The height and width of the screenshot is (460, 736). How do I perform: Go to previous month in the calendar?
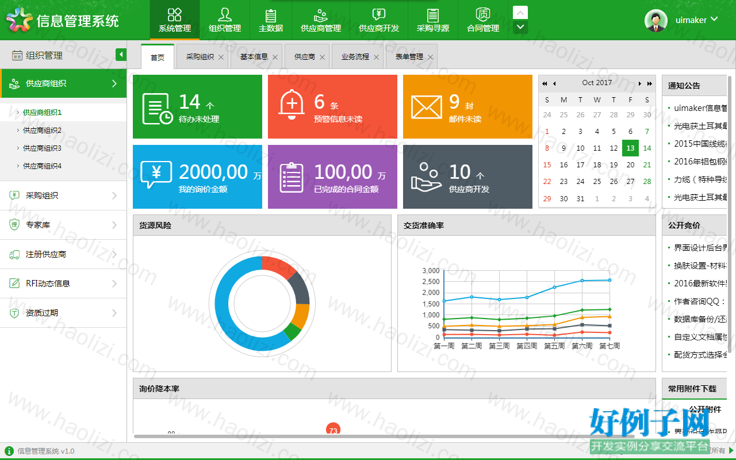point(554,83)
